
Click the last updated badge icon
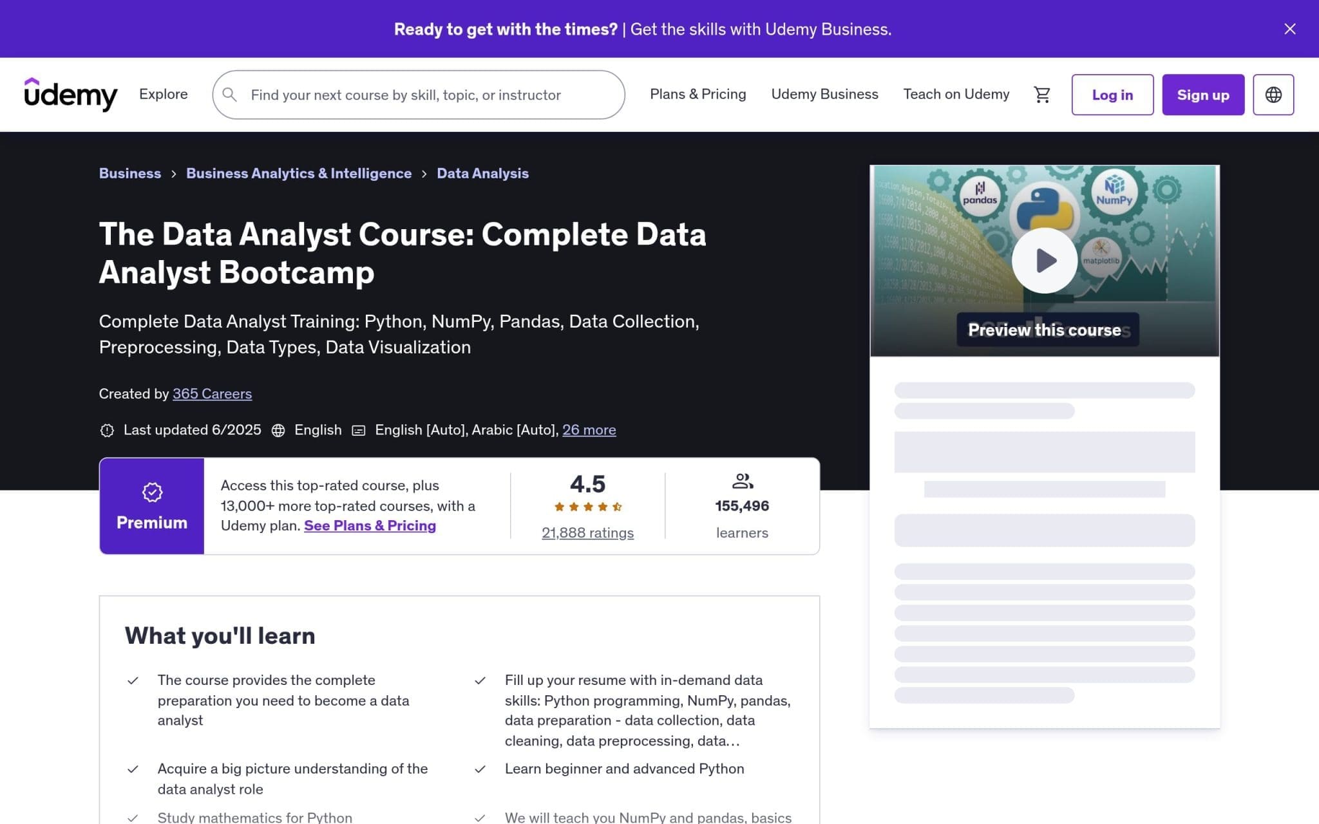[107, 430]
